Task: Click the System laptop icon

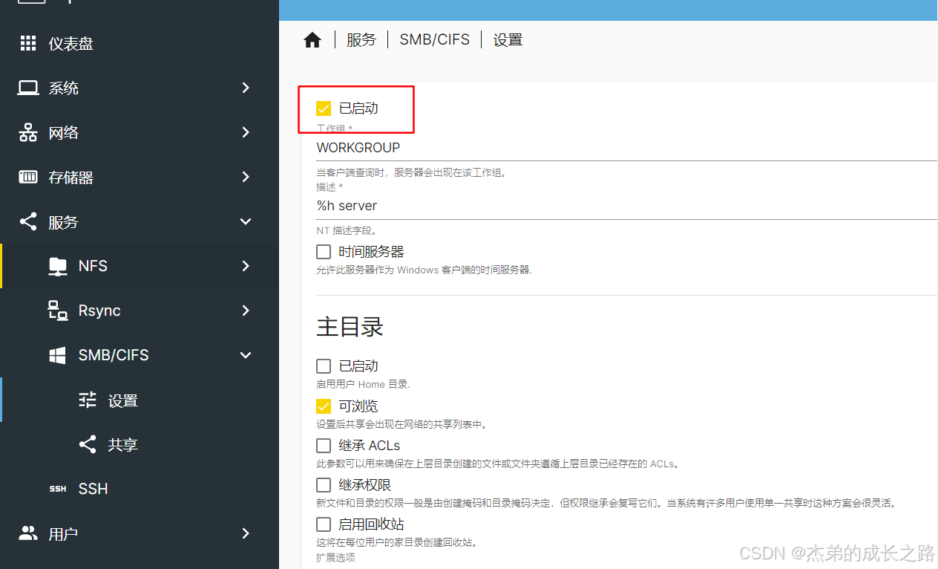Action: [28, 88]
